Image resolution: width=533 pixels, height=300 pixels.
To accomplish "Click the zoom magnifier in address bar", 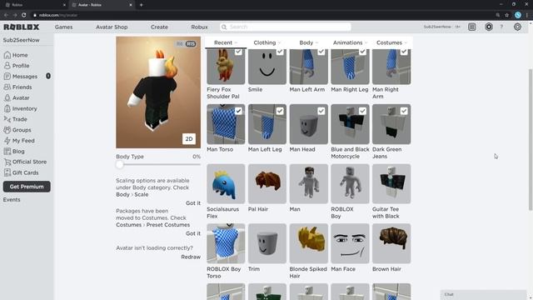I will 498,15.
